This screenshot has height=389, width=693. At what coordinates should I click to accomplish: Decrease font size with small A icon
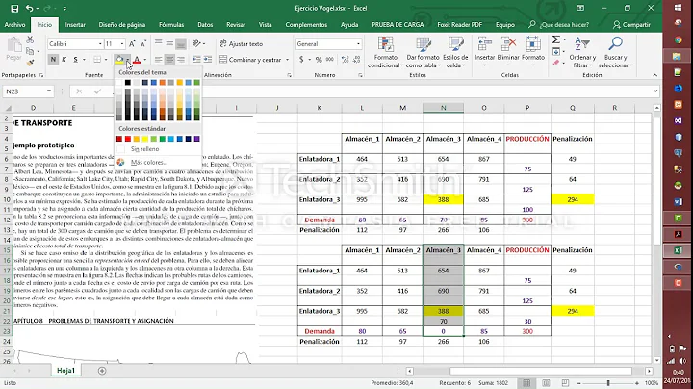point(143,43)
